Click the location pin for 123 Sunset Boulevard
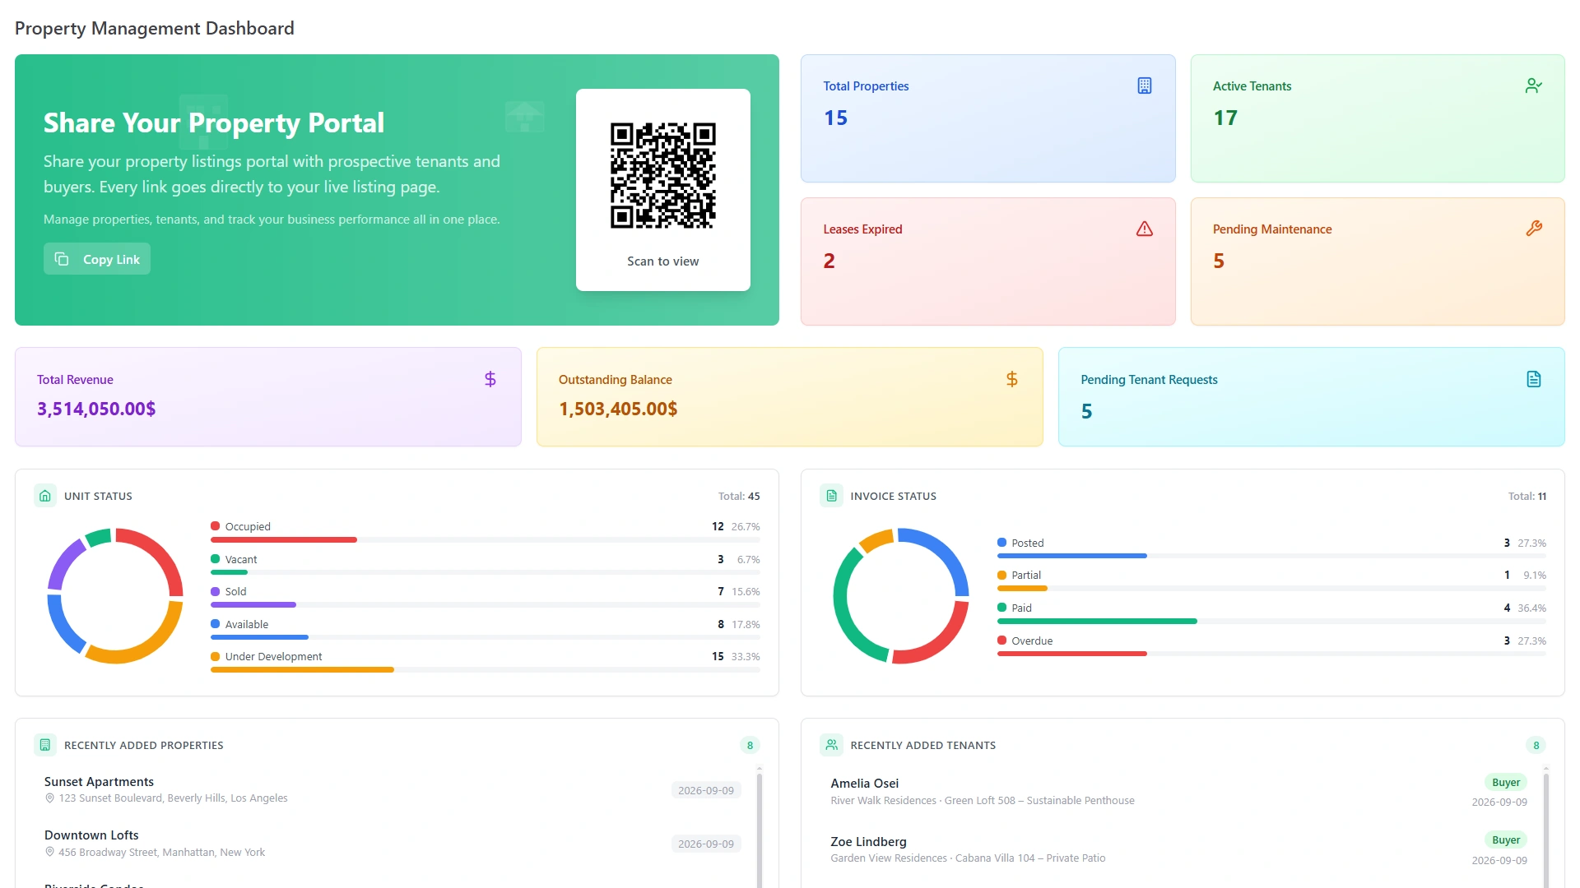This screenshot has width=1580, height=888. click(x=49, y=798)
